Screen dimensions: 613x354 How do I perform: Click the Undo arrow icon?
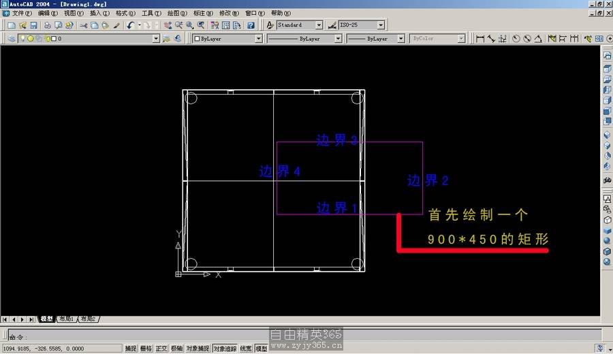[130, 25]
